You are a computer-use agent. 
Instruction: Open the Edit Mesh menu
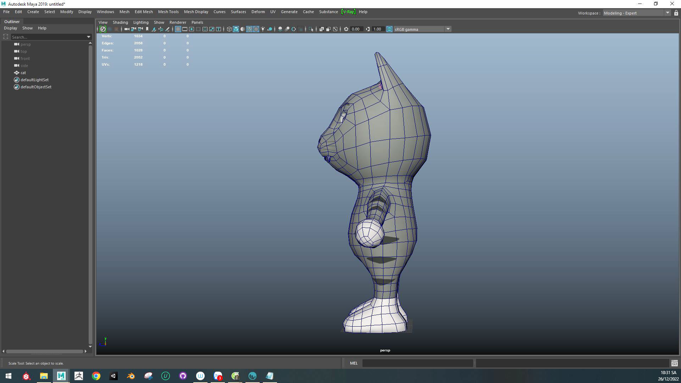coord(144,12)
